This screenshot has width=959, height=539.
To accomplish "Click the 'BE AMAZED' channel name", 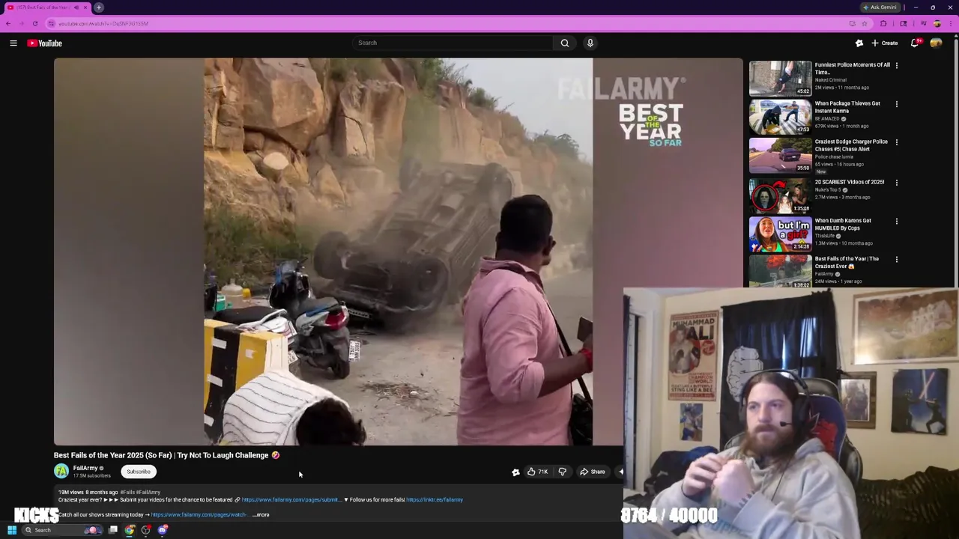I will pos(827,118).
